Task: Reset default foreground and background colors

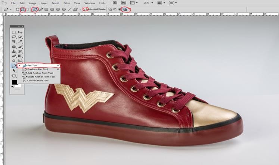Action: [13, 87]
